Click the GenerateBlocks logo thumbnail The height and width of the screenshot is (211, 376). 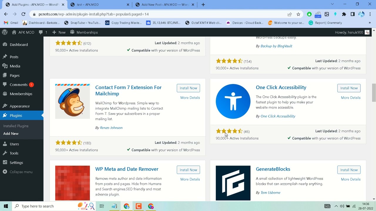click(233, 183)
